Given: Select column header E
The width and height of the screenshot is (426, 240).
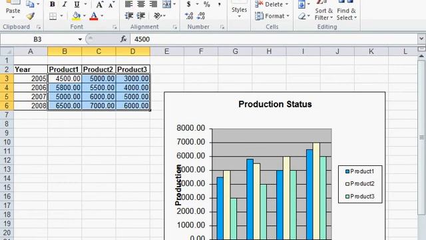Looking at the screenshot, I should tap(167, 51).
